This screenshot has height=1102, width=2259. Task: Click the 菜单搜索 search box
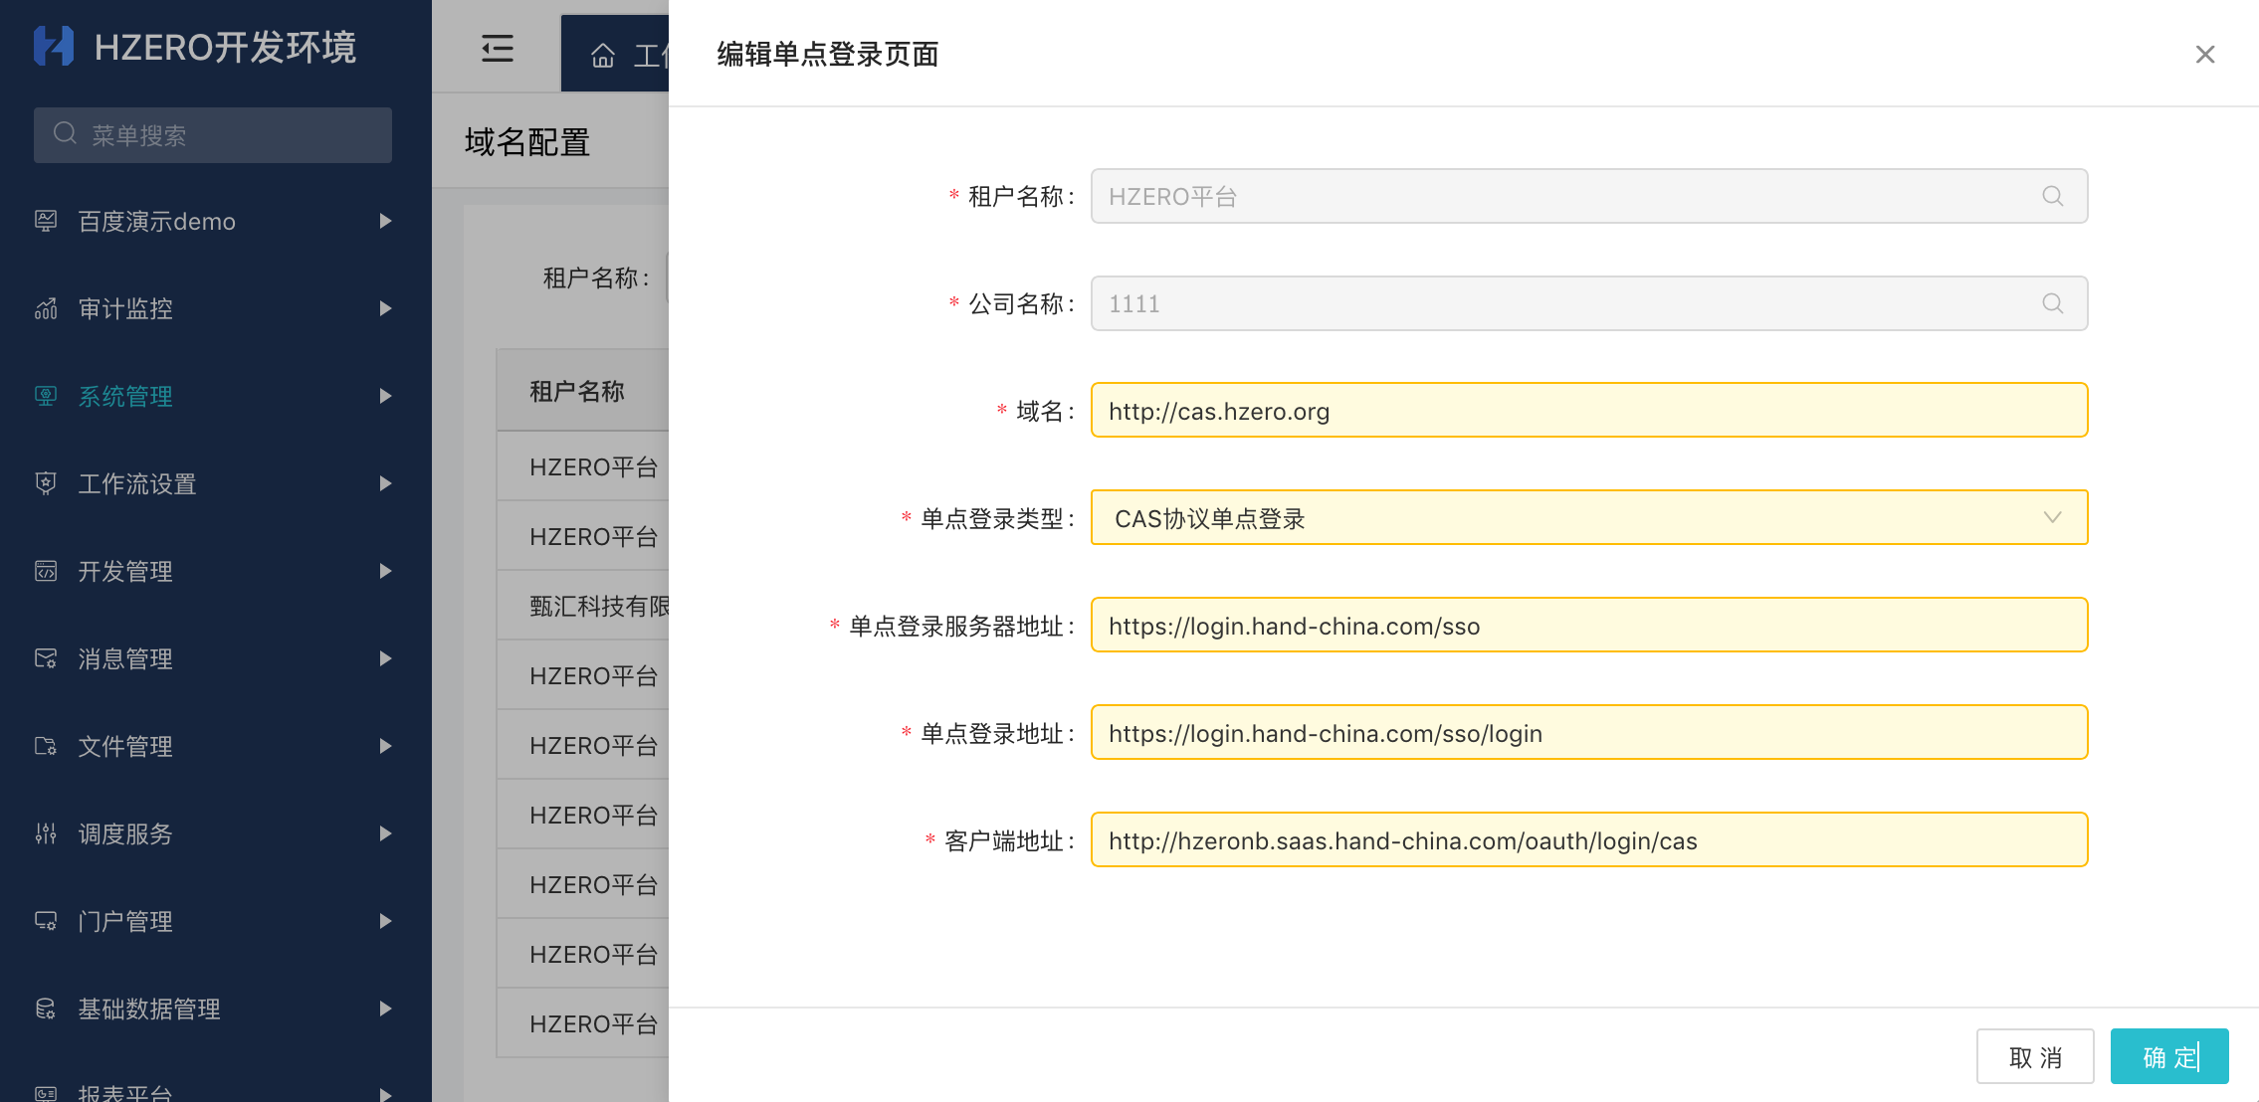(212, 135)
